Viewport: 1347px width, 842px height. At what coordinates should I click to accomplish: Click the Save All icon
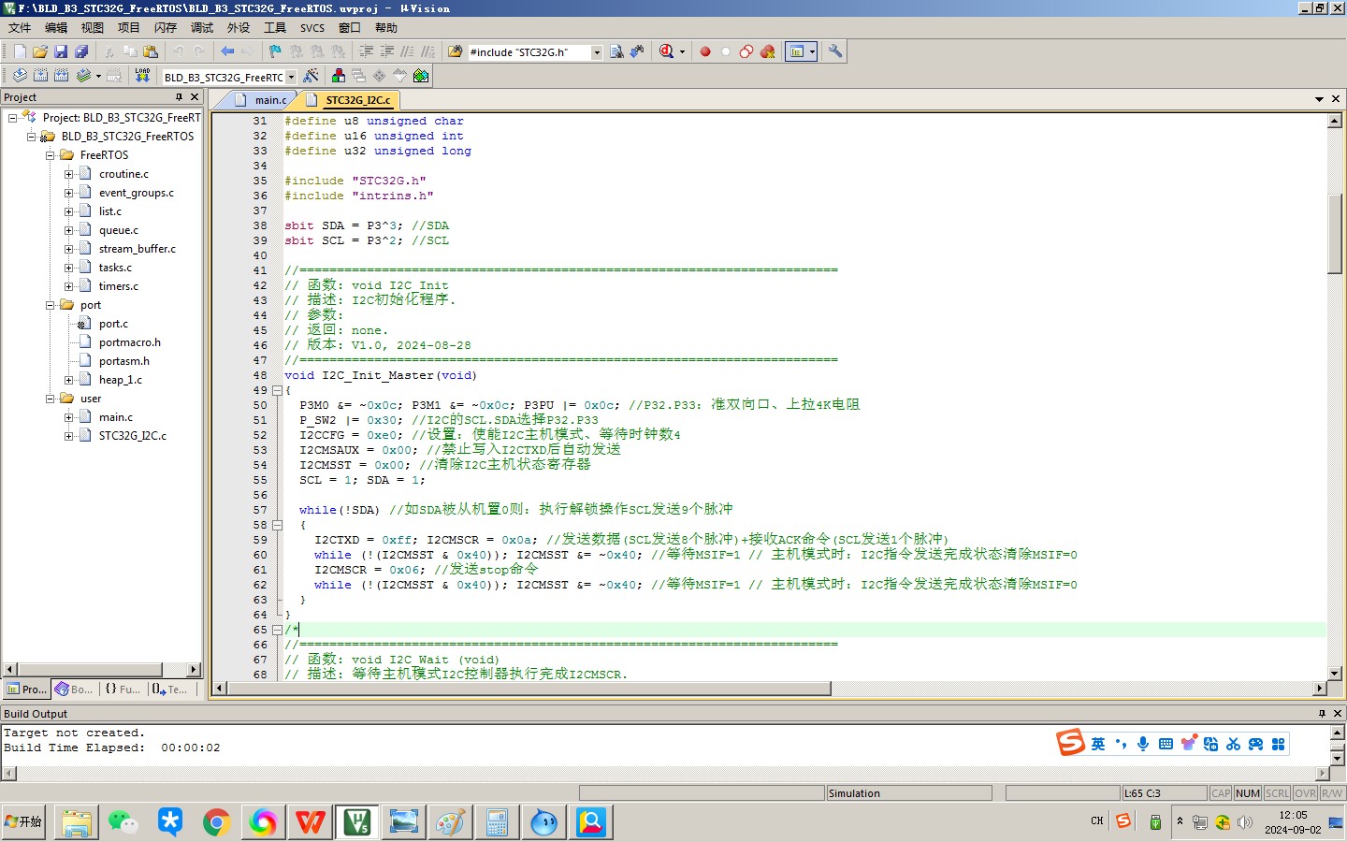pos(81,52)
